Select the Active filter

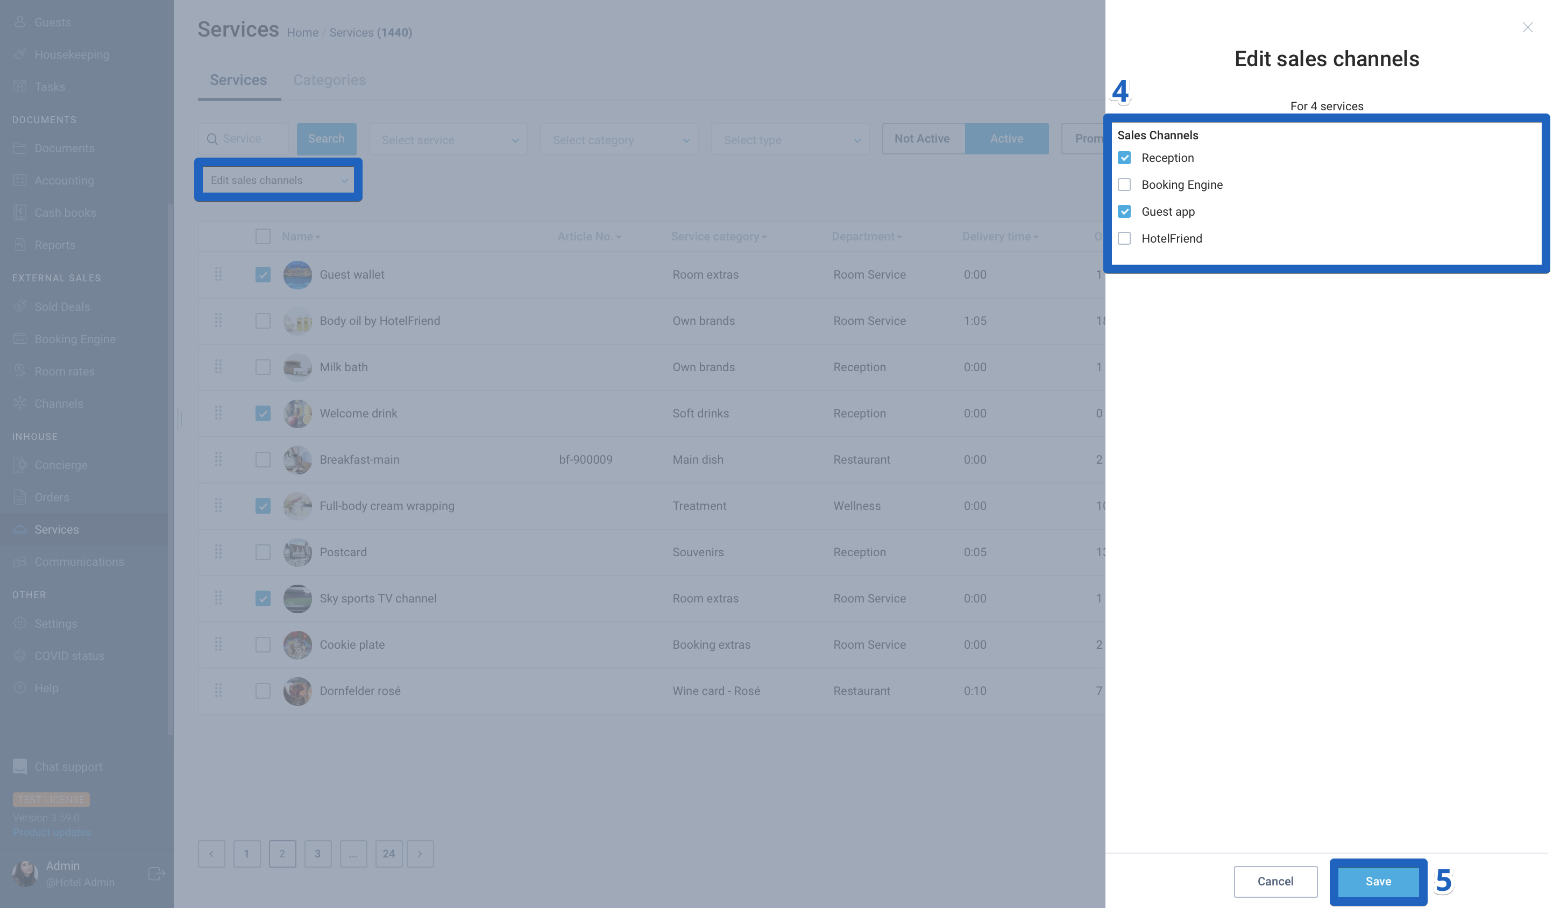tap(1006, 139)
